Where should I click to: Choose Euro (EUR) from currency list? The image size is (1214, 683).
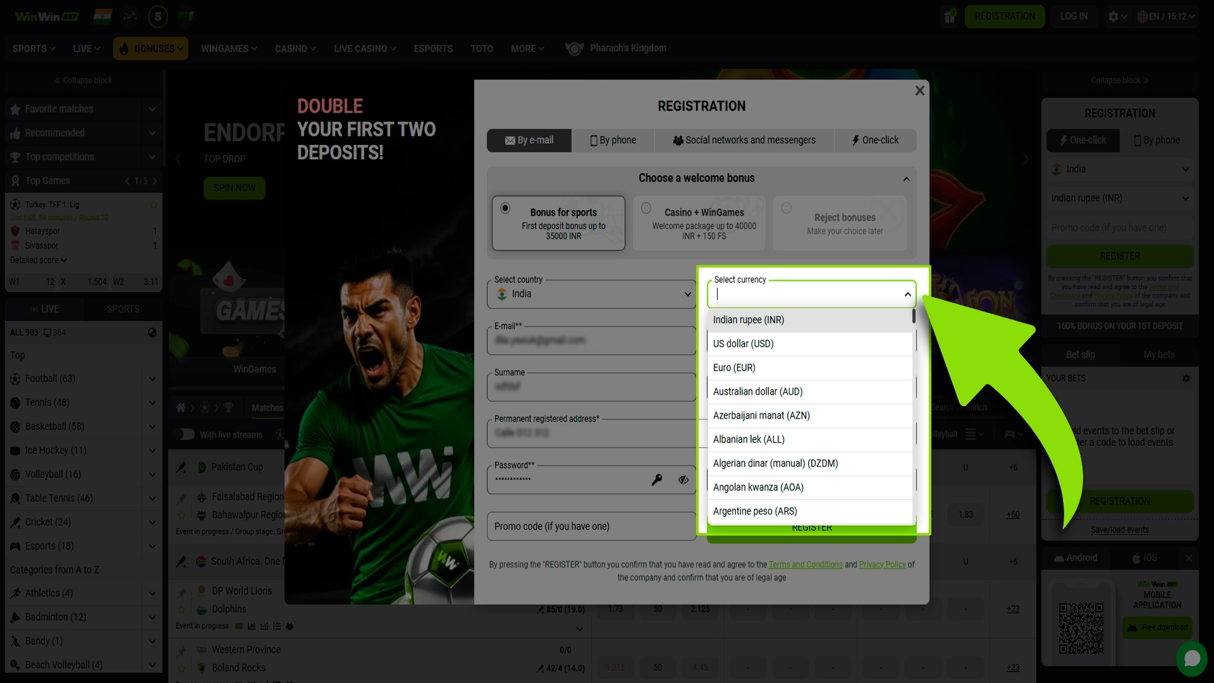pos(809,368)
